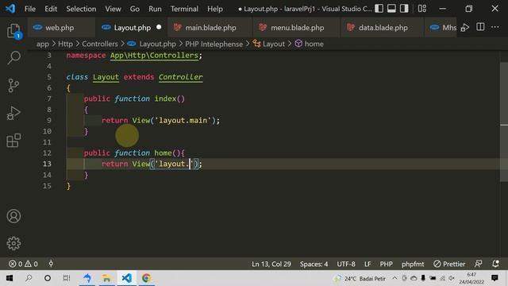
Task: Show hidden tray icons chevron
Action: 394,278
